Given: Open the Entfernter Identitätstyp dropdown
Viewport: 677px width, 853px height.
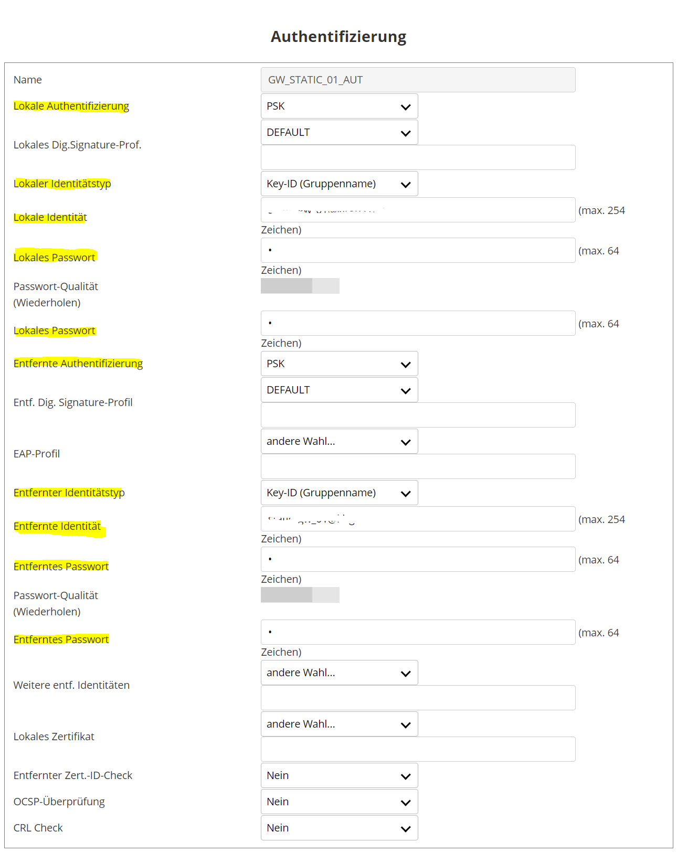Looking at the screenshot, I should (339, 493).
